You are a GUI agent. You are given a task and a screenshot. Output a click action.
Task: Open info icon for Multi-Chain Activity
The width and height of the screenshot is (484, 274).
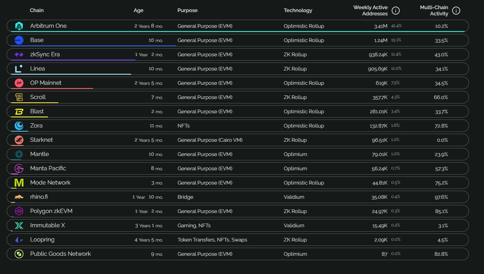pyautogui.click(x=456, y=11)
